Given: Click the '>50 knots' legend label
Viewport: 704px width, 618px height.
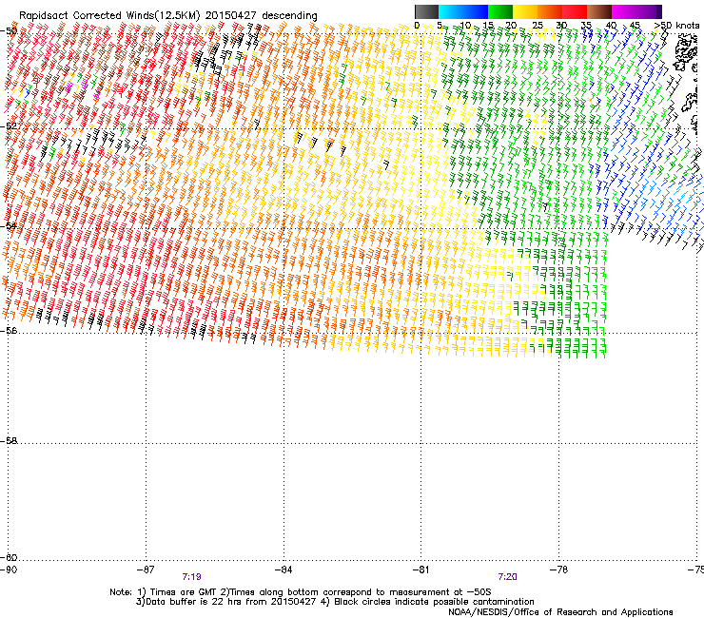Looking at the screenshot, I should tap(676, 25).
